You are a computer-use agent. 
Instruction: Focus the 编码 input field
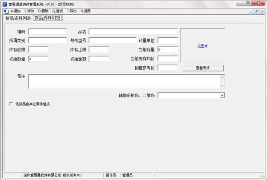47,32
